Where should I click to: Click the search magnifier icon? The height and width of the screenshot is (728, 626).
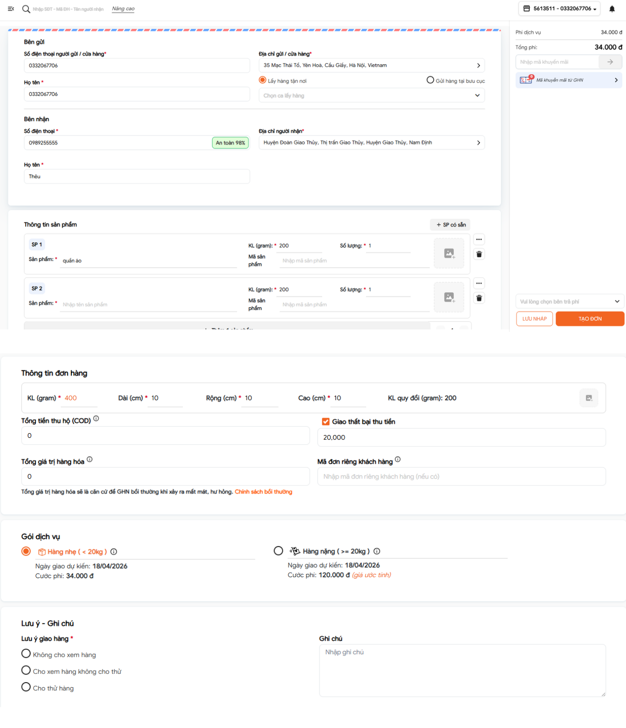26,9
